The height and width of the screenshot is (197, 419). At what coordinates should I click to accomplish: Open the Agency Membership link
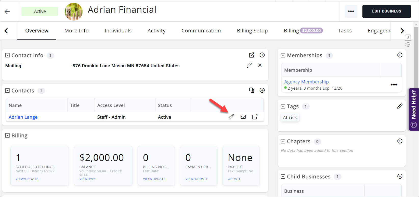click(306, 82)
